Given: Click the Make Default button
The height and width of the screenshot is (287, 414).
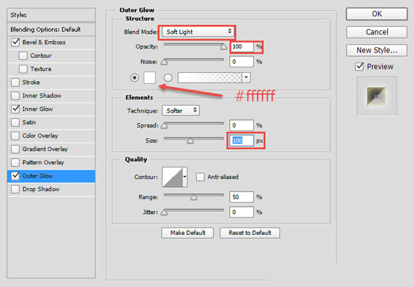Looking at the screenshot, I should tap(187, 233).
